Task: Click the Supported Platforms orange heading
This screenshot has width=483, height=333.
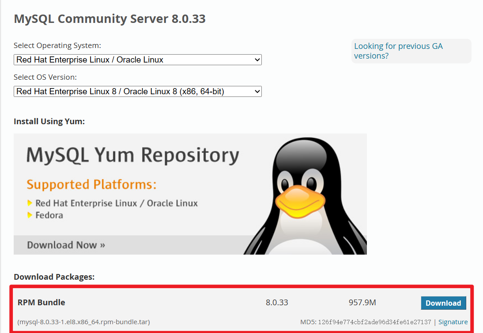Action: pos(91,184)
